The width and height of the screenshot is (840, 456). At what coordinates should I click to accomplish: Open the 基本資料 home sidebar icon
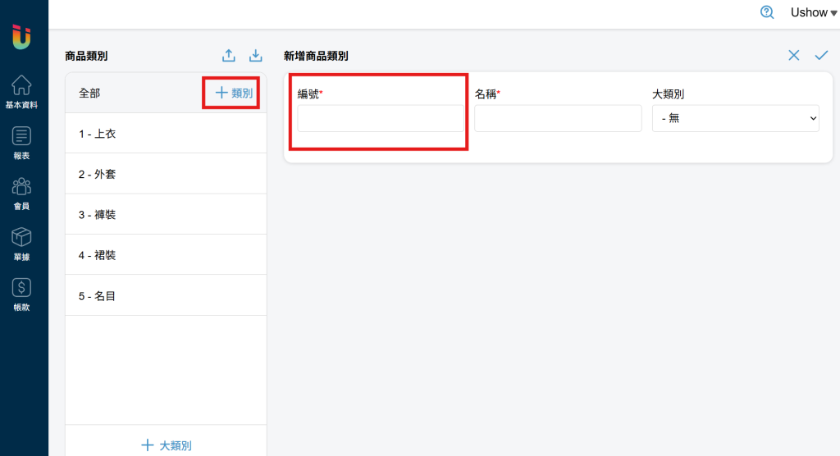[x=21, y=92]
